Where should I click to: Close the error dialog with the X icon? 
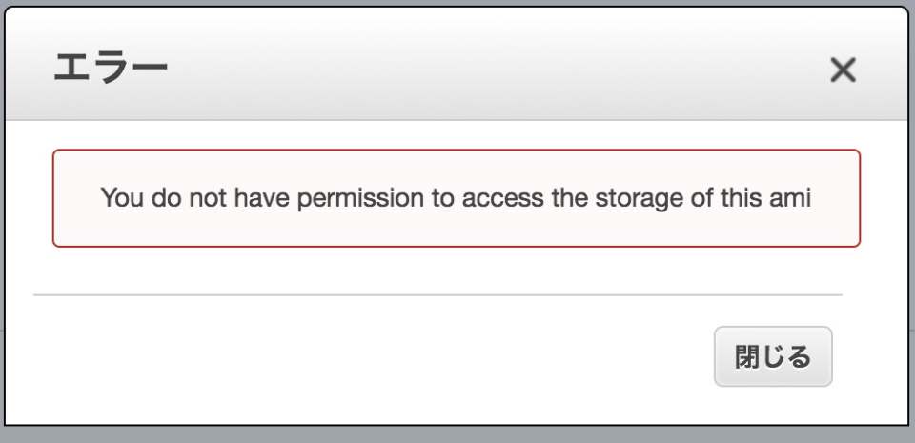(x=843, y=70)
